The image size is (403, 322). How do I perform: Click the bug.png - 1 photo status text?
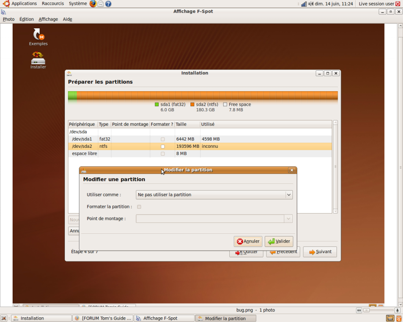pyautogui.click(x=255, y=310)
